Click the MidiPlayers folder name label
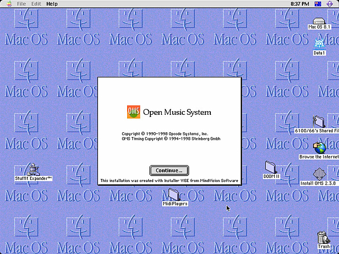 click(x=175, y=204)
